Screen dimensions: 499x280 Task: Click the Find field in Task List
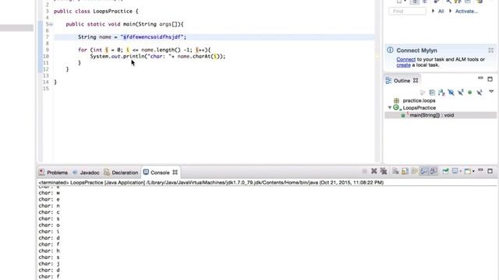point(407,11)
